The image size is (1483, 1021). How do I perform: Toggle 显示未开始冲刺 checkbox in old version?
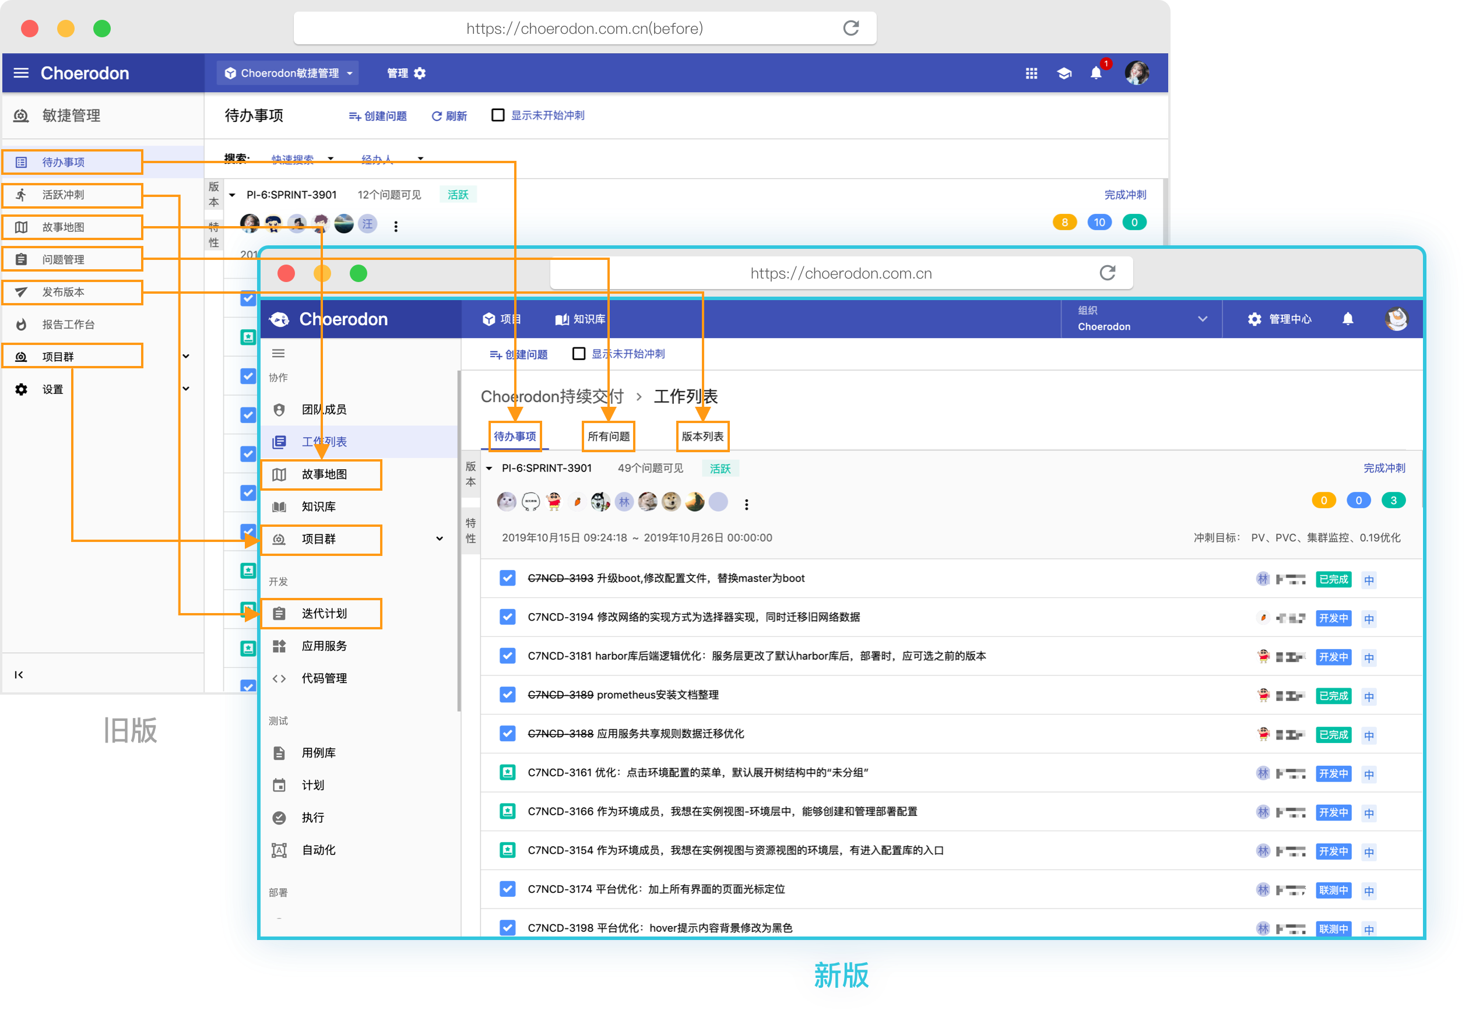[x=497, y=115]
